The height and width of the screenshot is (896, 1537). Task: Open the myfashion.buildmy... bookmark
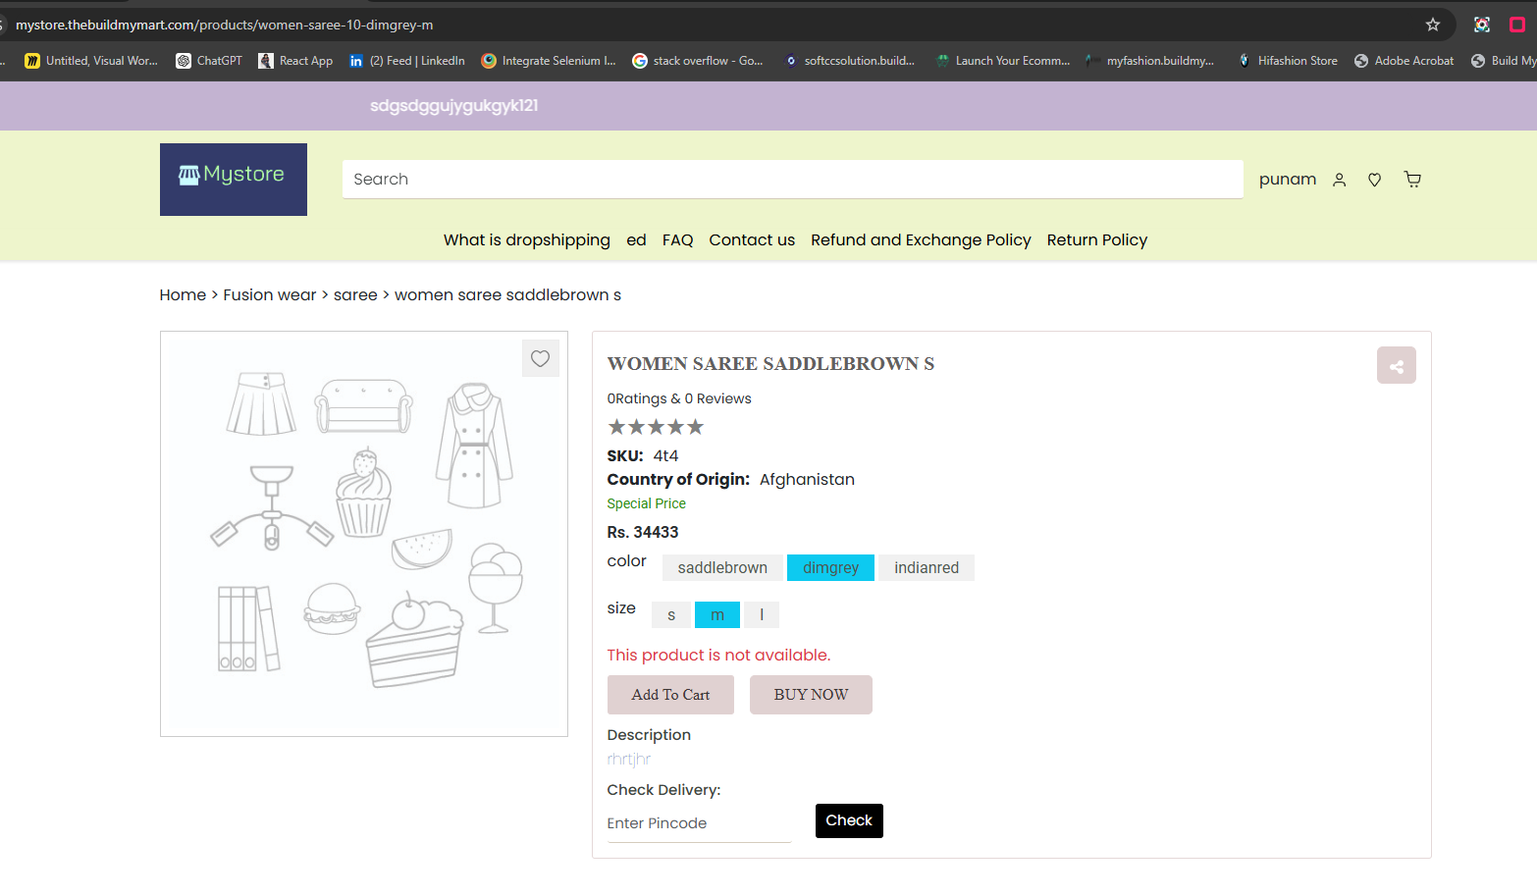(x=1150, y=61)
